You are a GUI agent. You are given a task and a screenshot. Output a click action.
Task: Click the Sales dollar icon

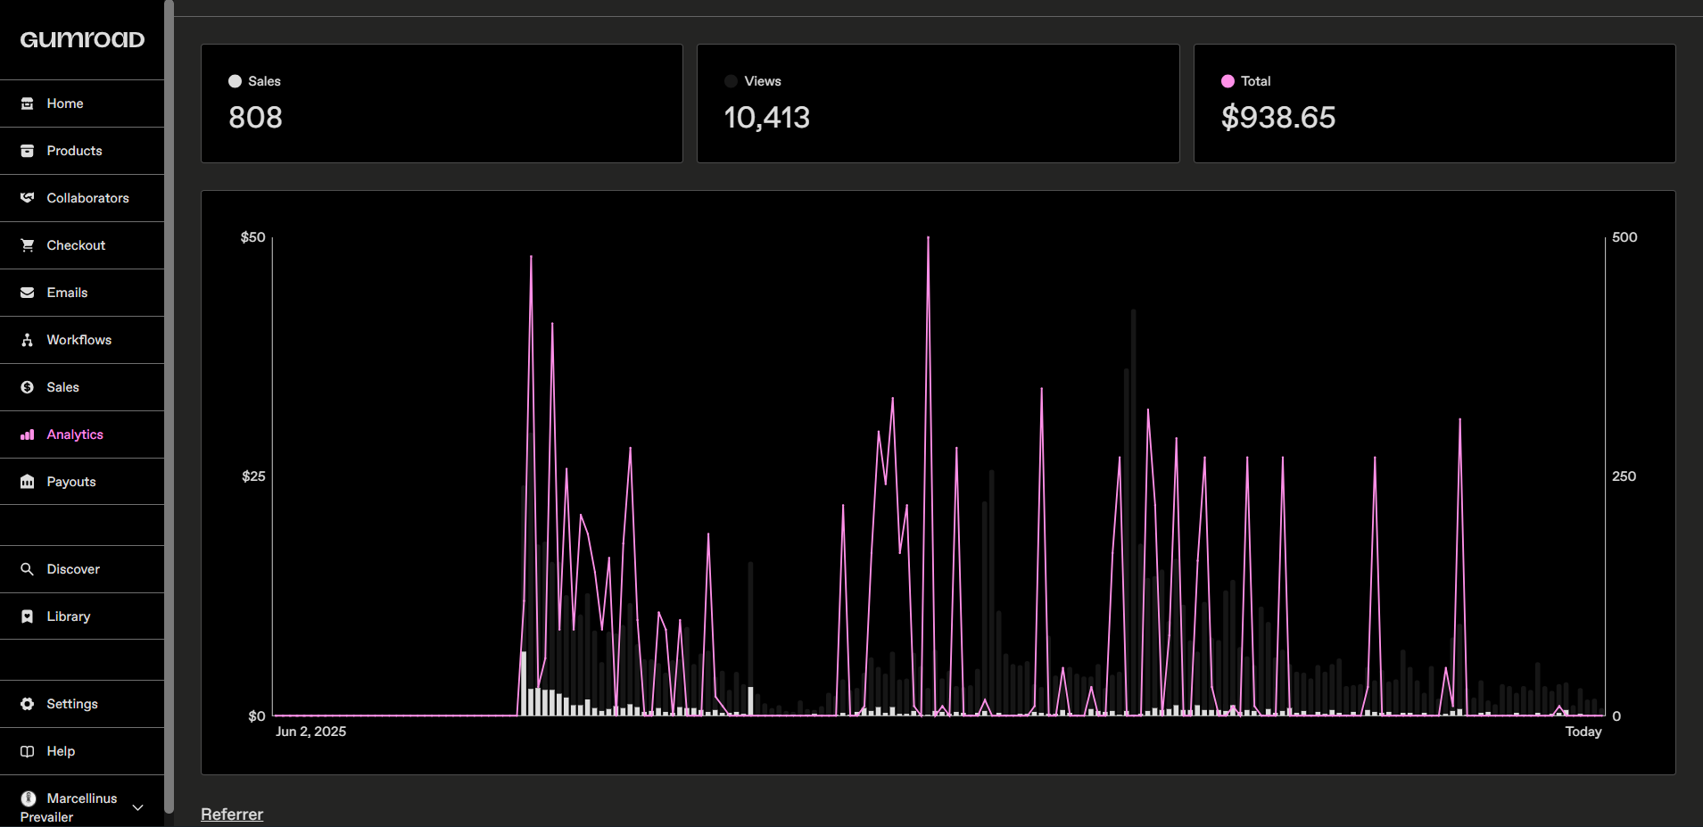[28, 387]
